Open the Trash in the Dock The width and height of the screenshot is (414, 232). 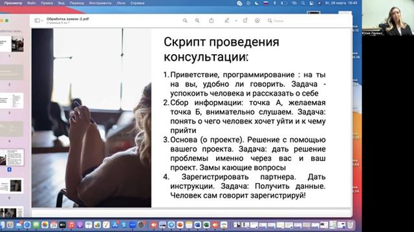[x=350, y=225]
